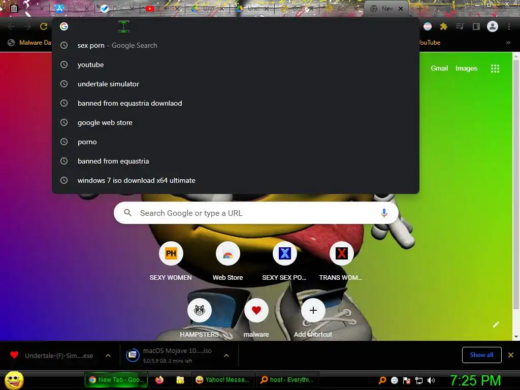Select the 'banned from equastria' suggestion
520x390 pixels.
(236, 161)
